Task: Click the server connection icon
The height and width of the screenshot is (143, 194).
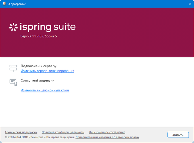Action: click(x=13, y=68)
